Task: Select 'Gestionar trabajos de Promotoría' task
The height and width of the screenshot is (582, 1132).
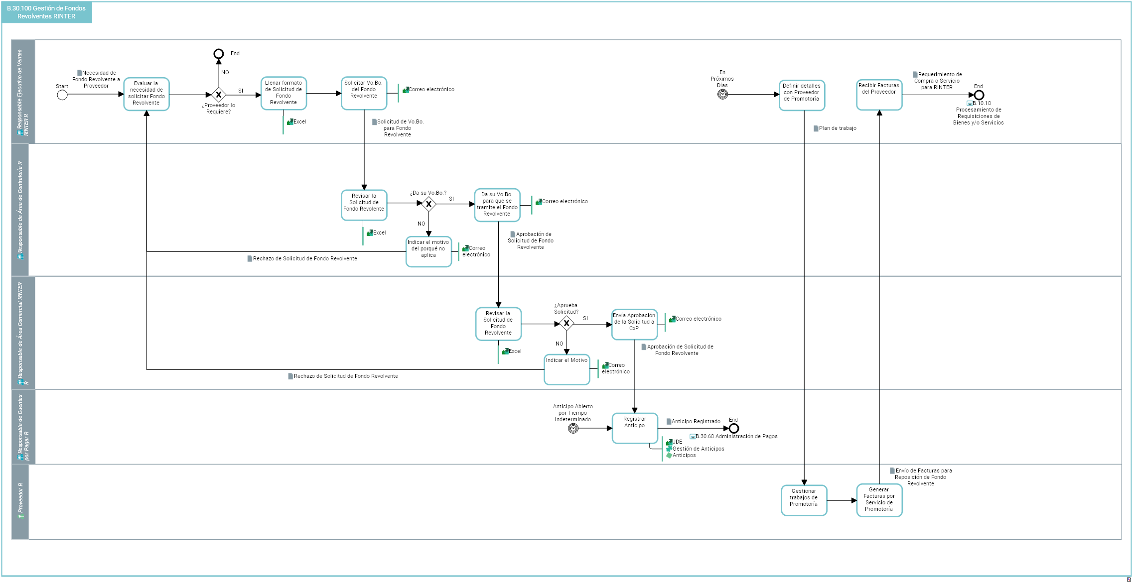Action: pos(804,500)
